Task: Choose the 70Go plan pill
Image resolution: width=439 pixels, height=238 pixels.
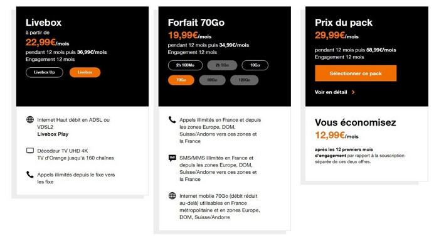Action: click(181, 80)
